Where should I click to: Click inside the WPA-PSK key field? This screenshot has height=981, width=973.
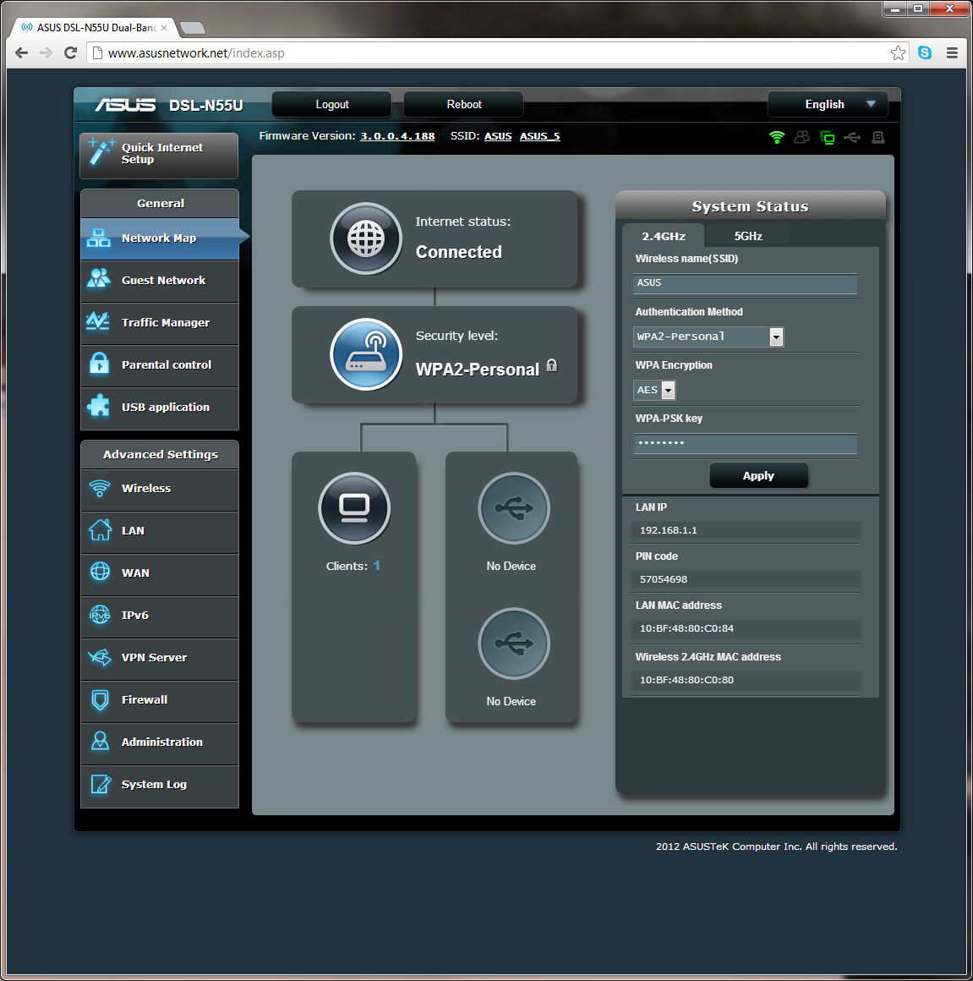point(744,443)
